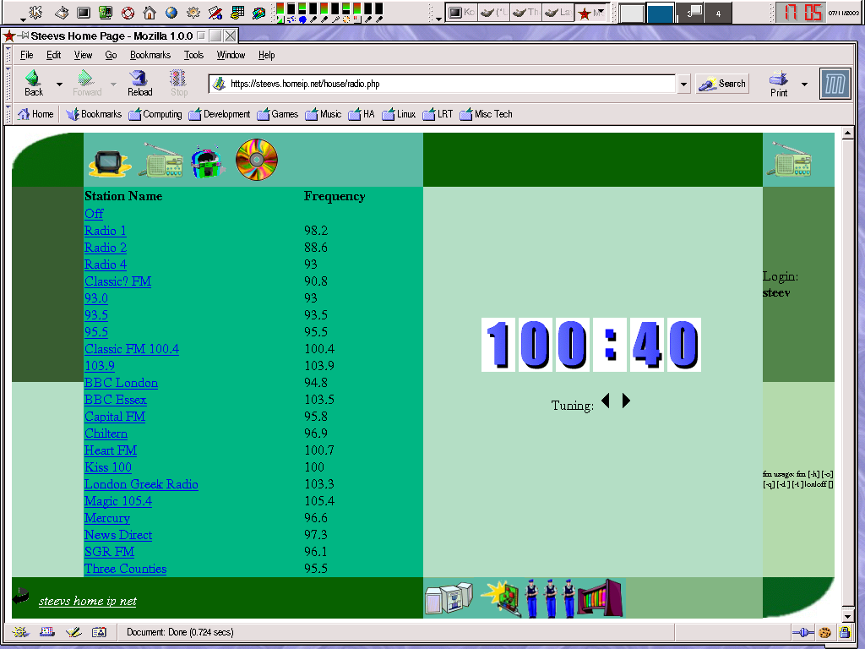This screenshot has height=649, width=865.
Task: Click the Search button beside URL bar
Action: click(722, 84)
